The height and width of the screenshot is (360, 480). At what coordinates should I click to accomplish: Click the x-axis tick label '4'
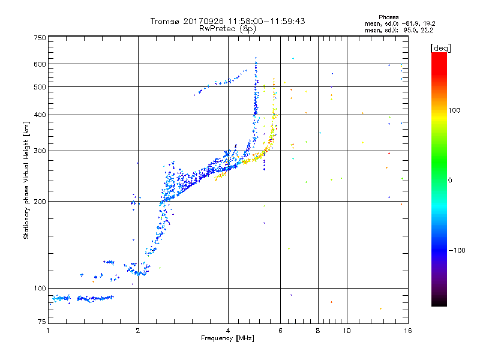pyautogui.click(x=228, y=331)
